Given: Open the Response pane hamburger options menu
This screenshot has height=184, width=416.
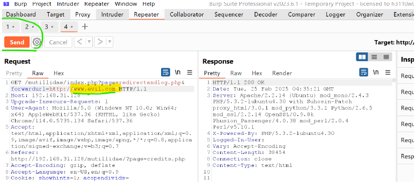Looking at the screenshot, I should point(388,72).
